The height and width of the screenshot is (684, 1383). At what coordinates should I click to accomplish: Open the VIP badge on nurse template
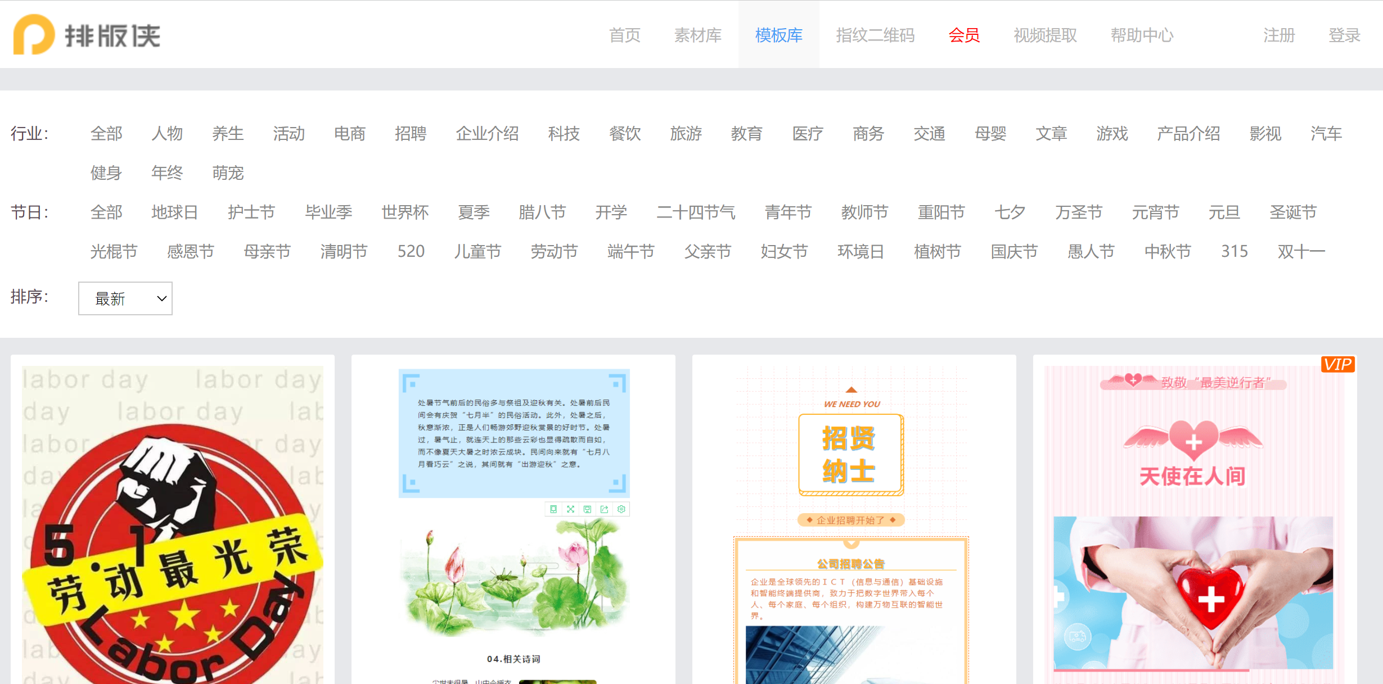1337,365
